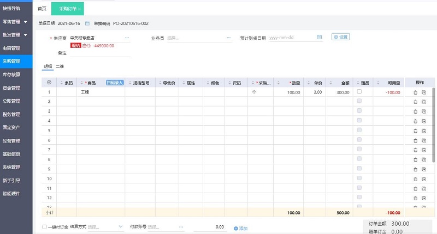
Task: Insert a row using row 12's add icon
Action: [424, 198]
